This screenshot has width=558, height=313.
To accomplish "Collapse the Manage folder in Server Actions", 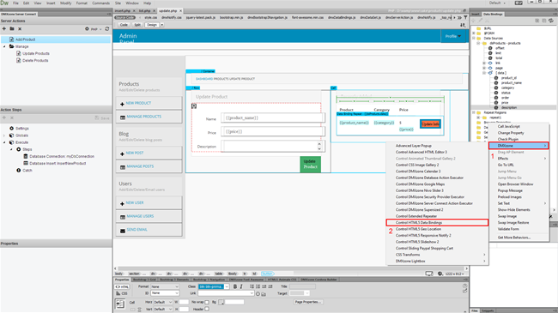I will (x=4, y=46).
